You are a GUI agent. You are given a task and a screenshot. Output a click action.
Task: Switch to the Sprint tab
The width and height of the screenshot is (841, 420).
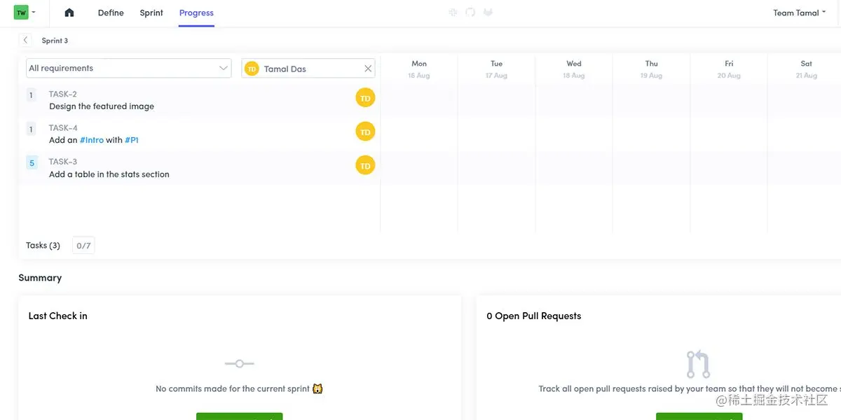(151, 13)
